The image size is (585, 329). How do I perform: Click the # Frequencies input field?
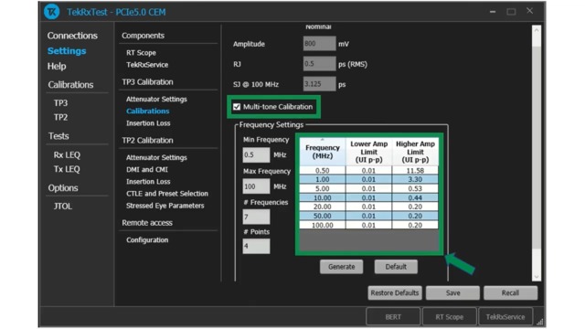[256, 217]
